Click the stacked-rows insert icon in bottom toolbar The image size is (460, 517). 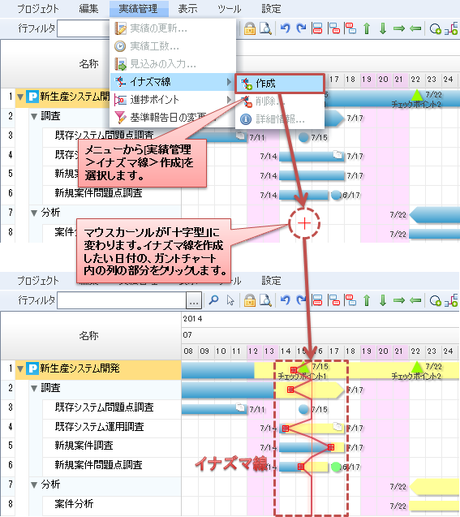pyautogui.click(x=317, y=300)
